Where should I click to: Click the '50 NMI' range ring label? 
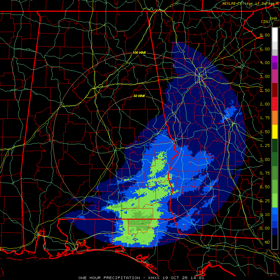[139, 96]
